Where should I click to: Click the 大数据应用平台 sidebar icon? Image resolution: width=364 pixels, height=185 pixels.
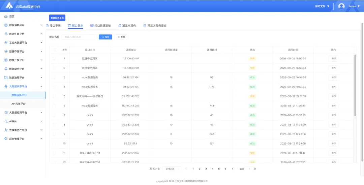6,113
